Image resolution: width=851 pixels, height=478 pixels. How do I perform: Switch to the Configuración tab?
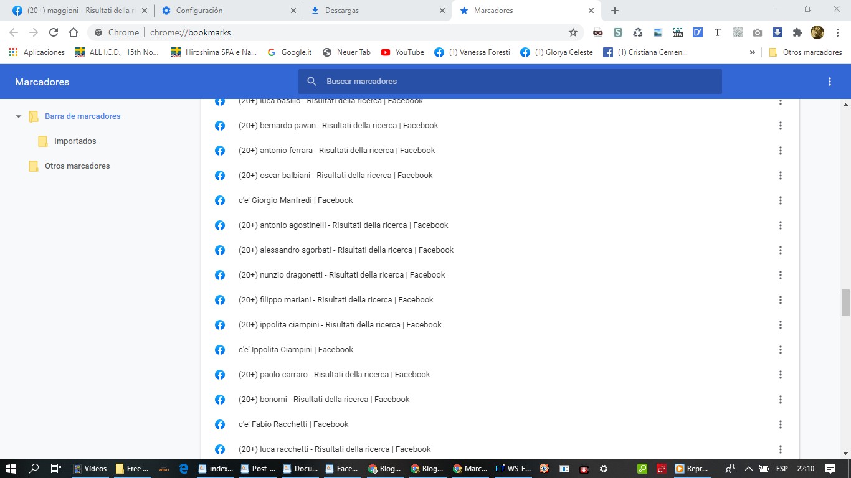229,11
